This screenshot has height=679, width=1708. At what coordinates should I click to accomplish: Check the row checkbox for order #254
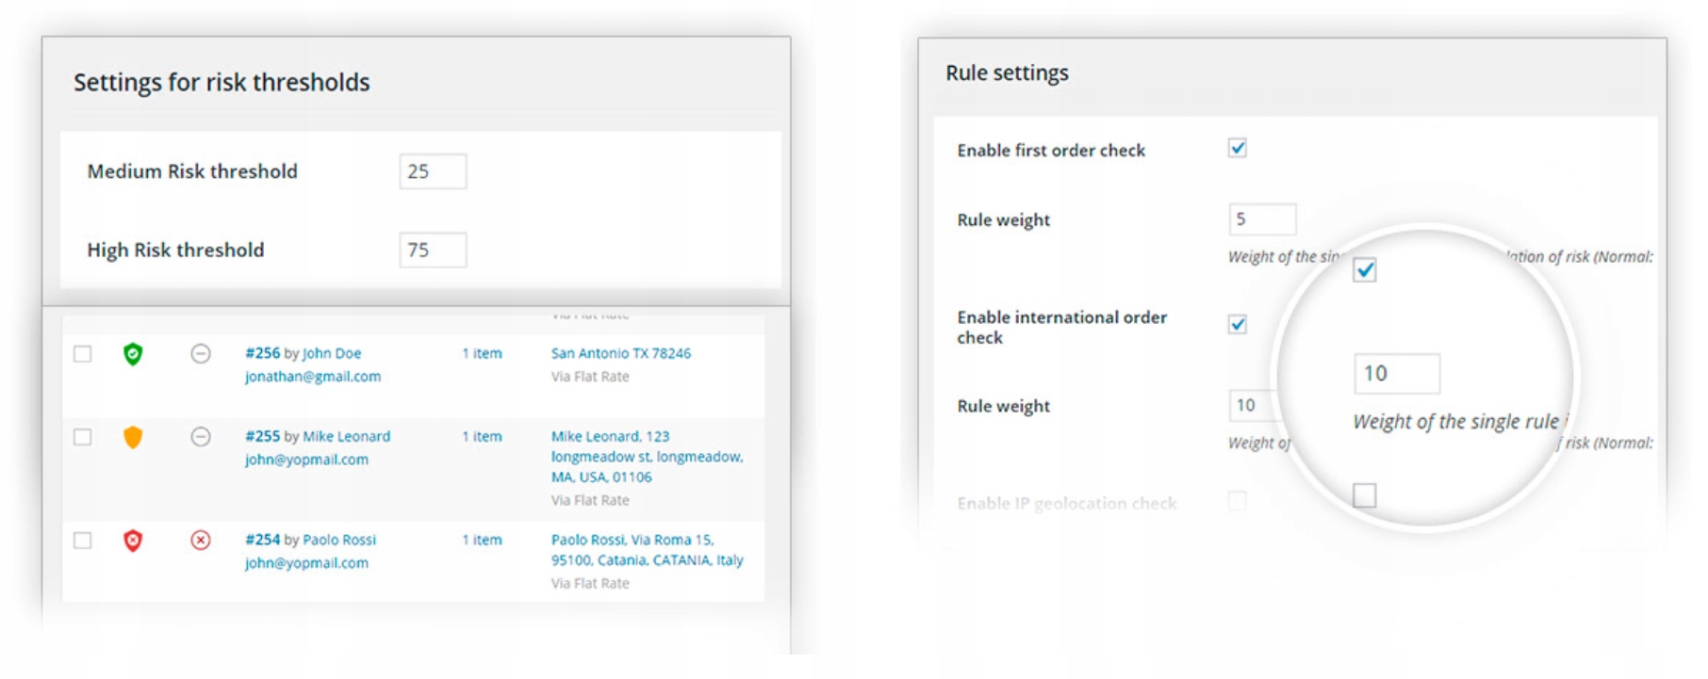click(x=83, y=541)
